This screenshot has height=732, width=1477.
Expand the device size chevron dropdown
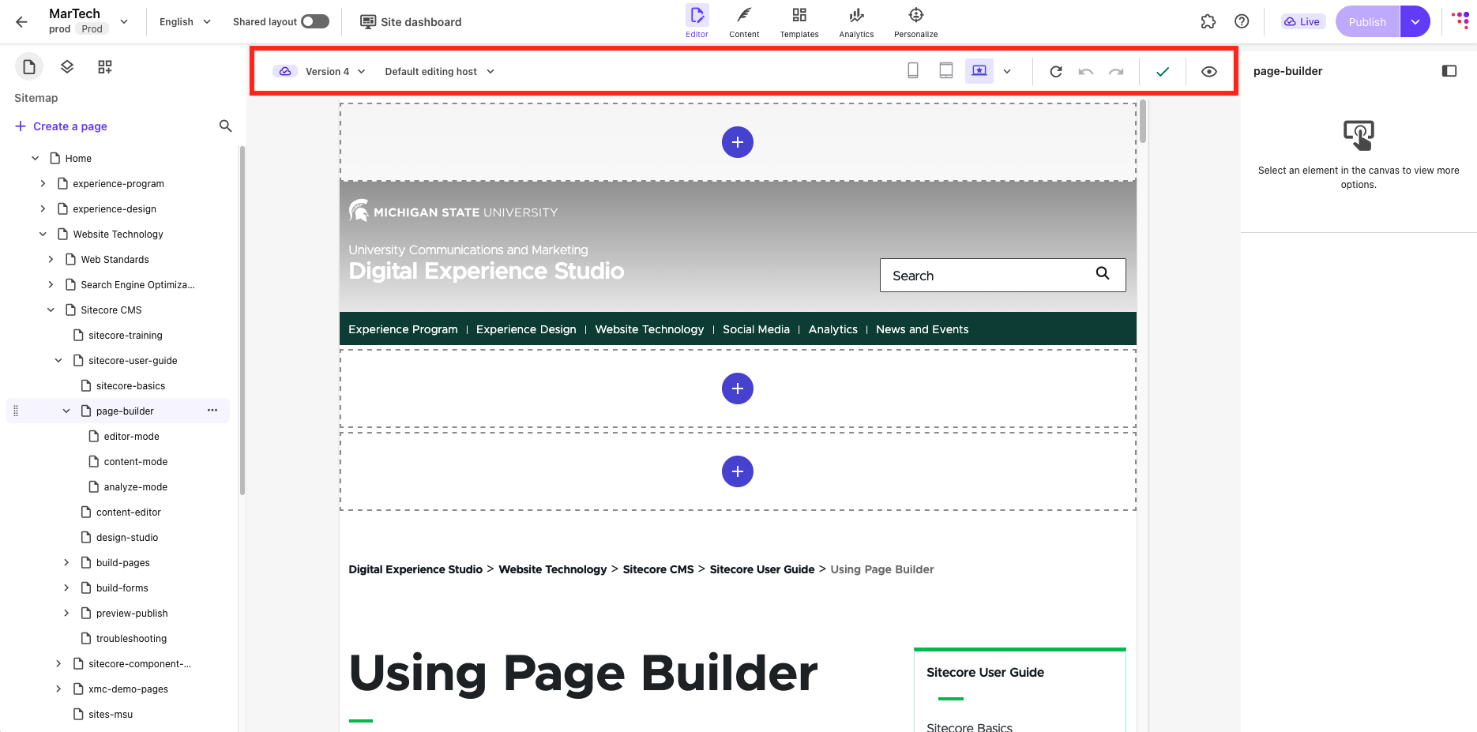click(x=1007, y=72)
